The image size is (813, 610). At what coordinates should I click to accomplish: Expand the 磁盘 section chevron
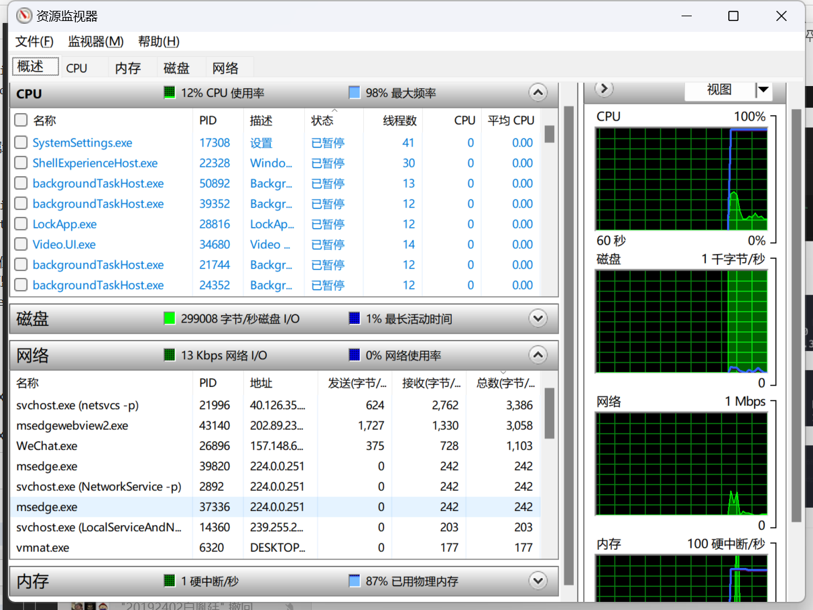(x=537, y=318)
